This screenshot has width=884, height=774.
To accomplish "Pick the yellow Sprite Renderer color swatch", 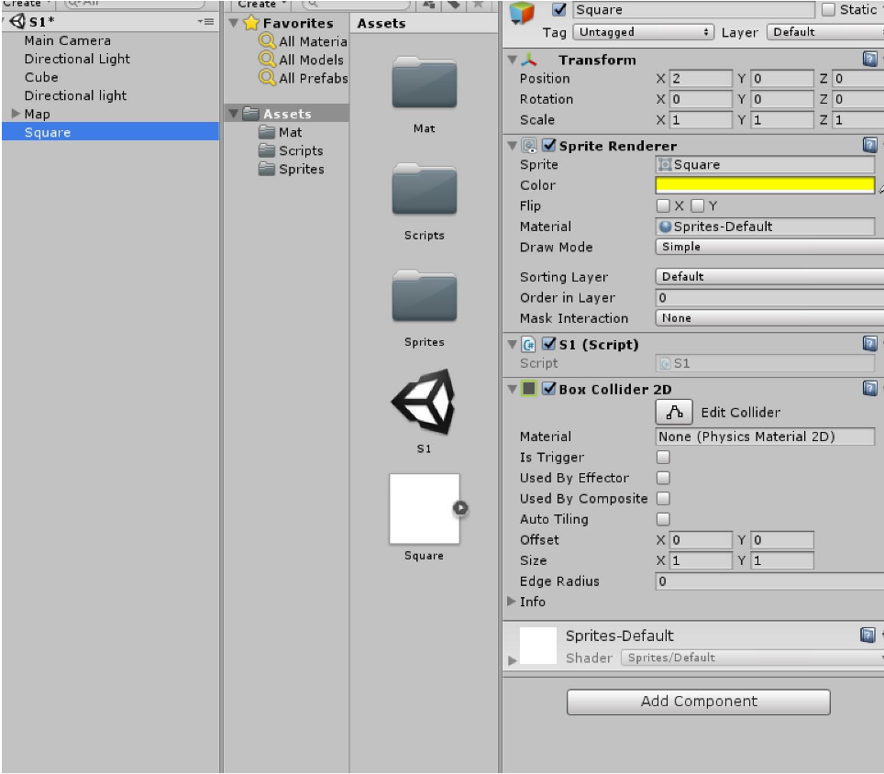I will point(765,185).
